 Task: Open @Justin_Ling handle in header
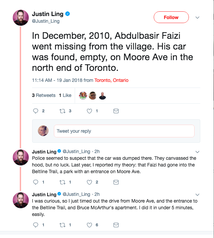(46, 21)
